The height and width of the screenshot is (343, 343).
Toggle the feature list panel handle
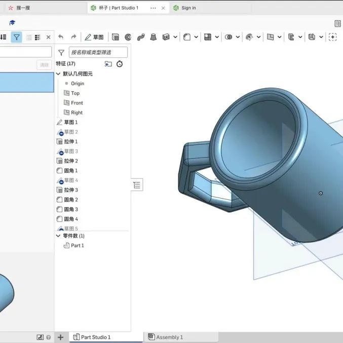tap(137, 185)
